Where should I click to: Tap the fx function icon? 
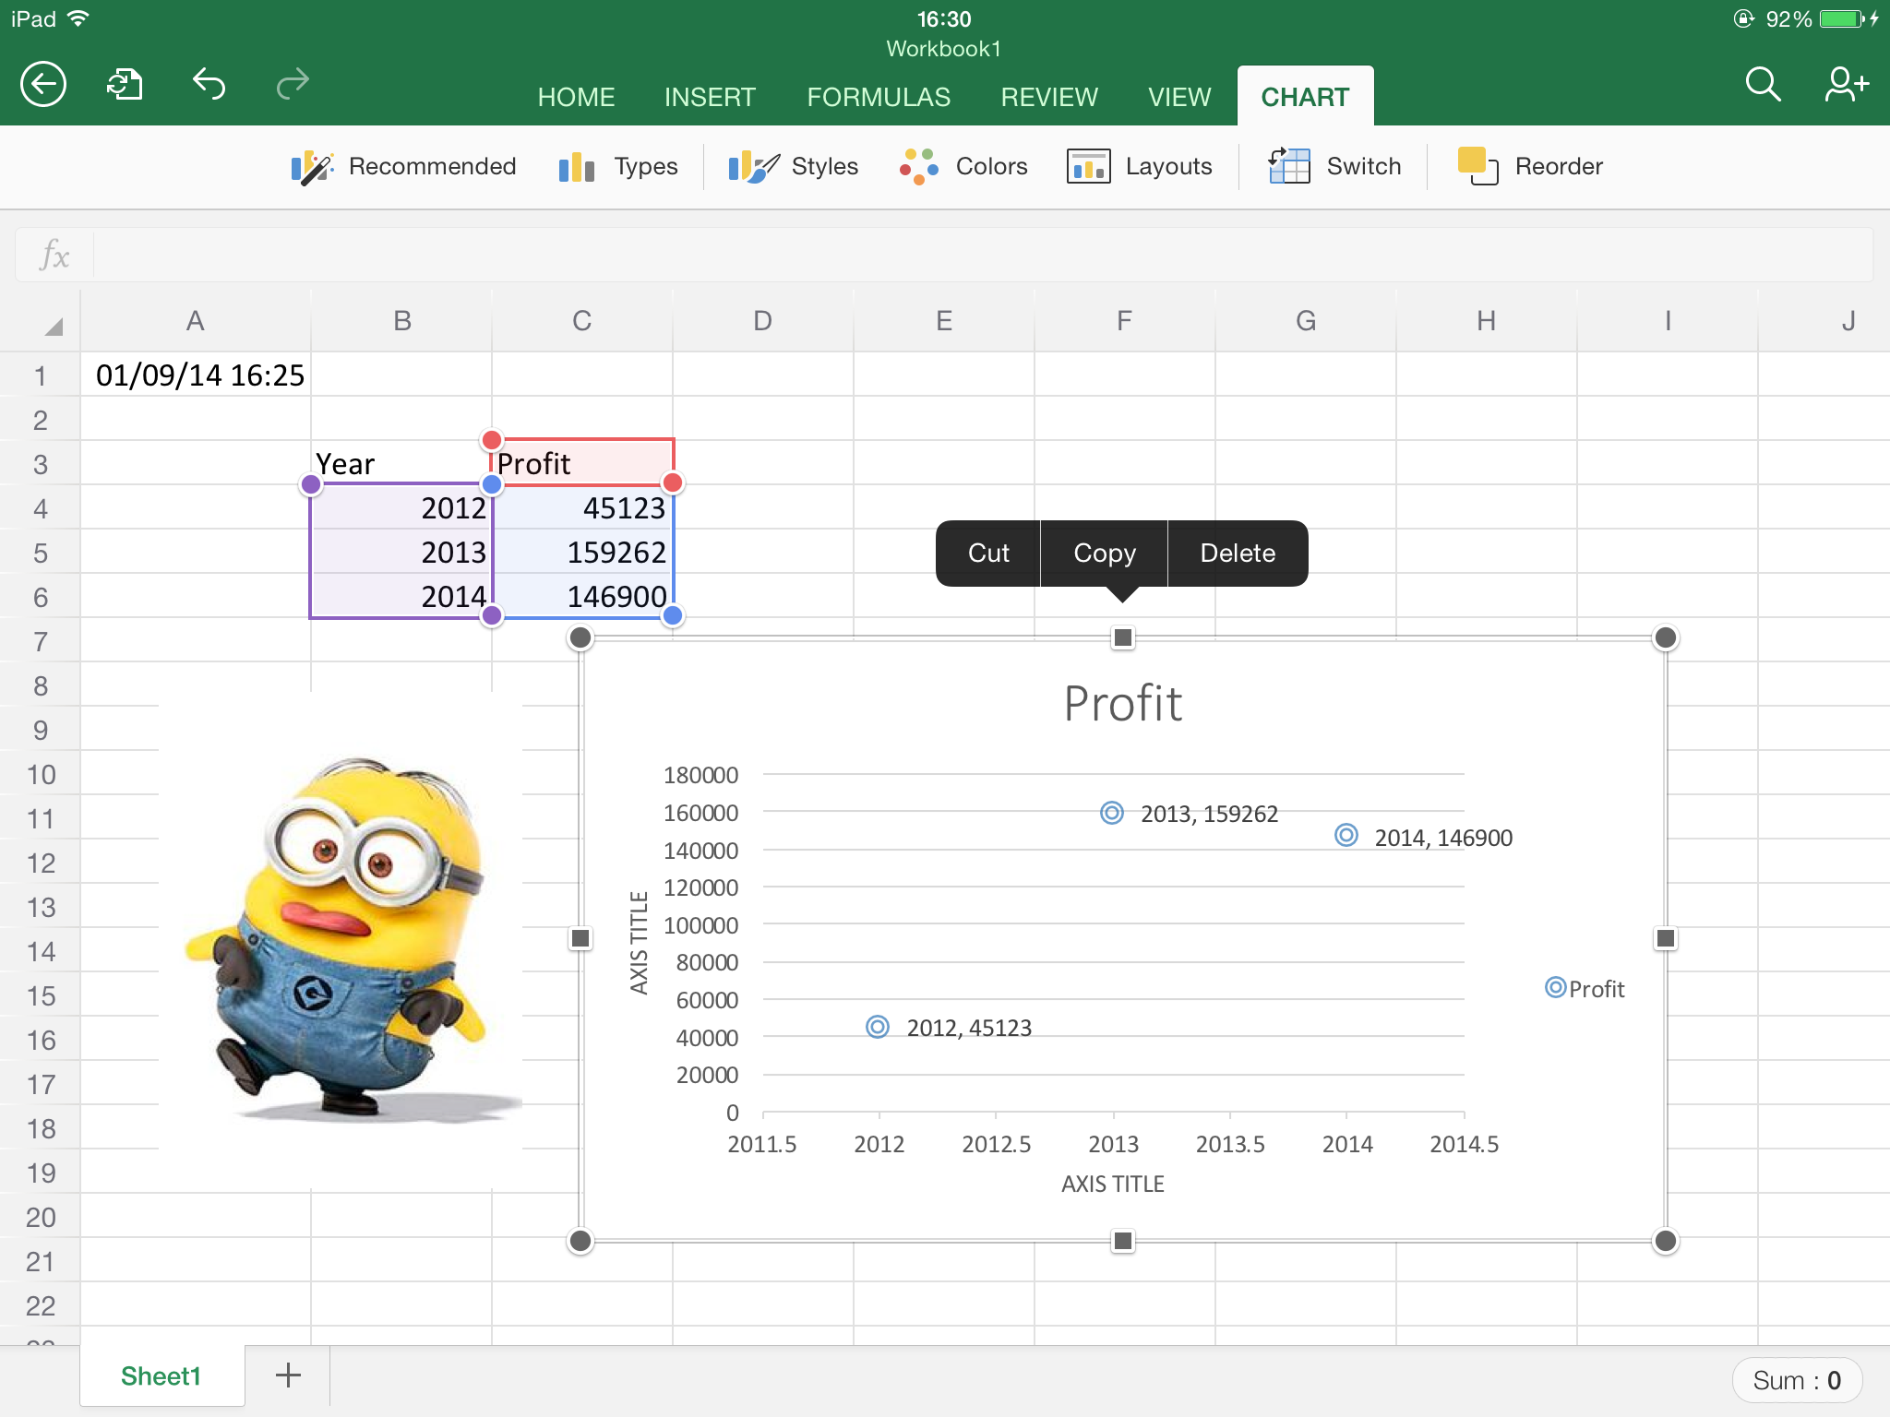tap(54, 255)
